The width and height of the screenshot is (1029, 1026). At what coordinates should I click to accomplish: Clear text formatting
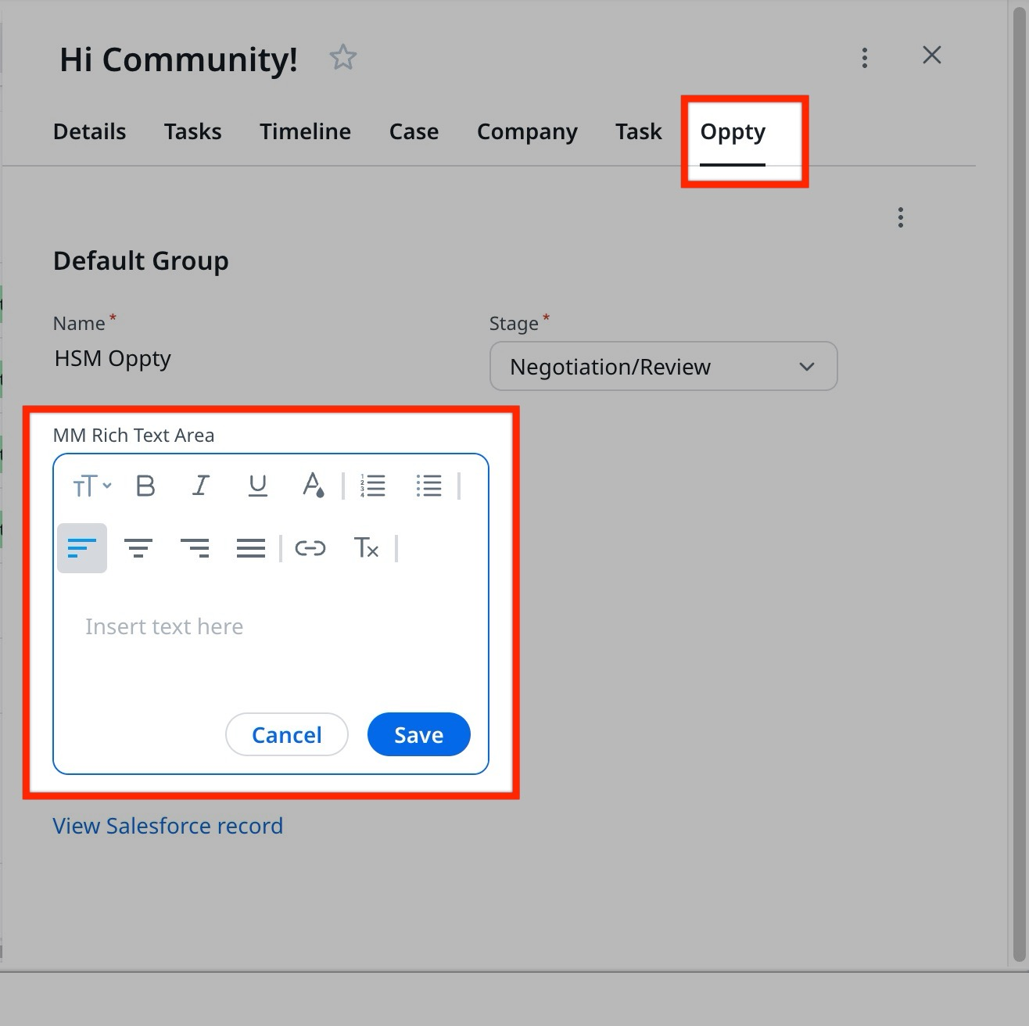(x=366, y=548)
